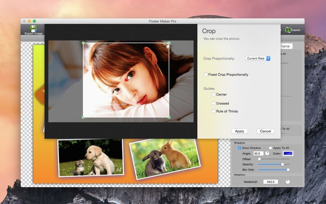Switch to the Frame tab
326x204 pixels.
(284, 46)
